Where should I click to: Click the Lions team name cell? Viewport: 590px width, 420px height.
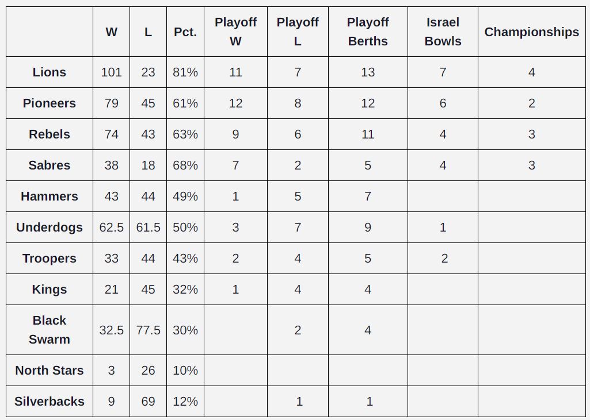[50, 72]
